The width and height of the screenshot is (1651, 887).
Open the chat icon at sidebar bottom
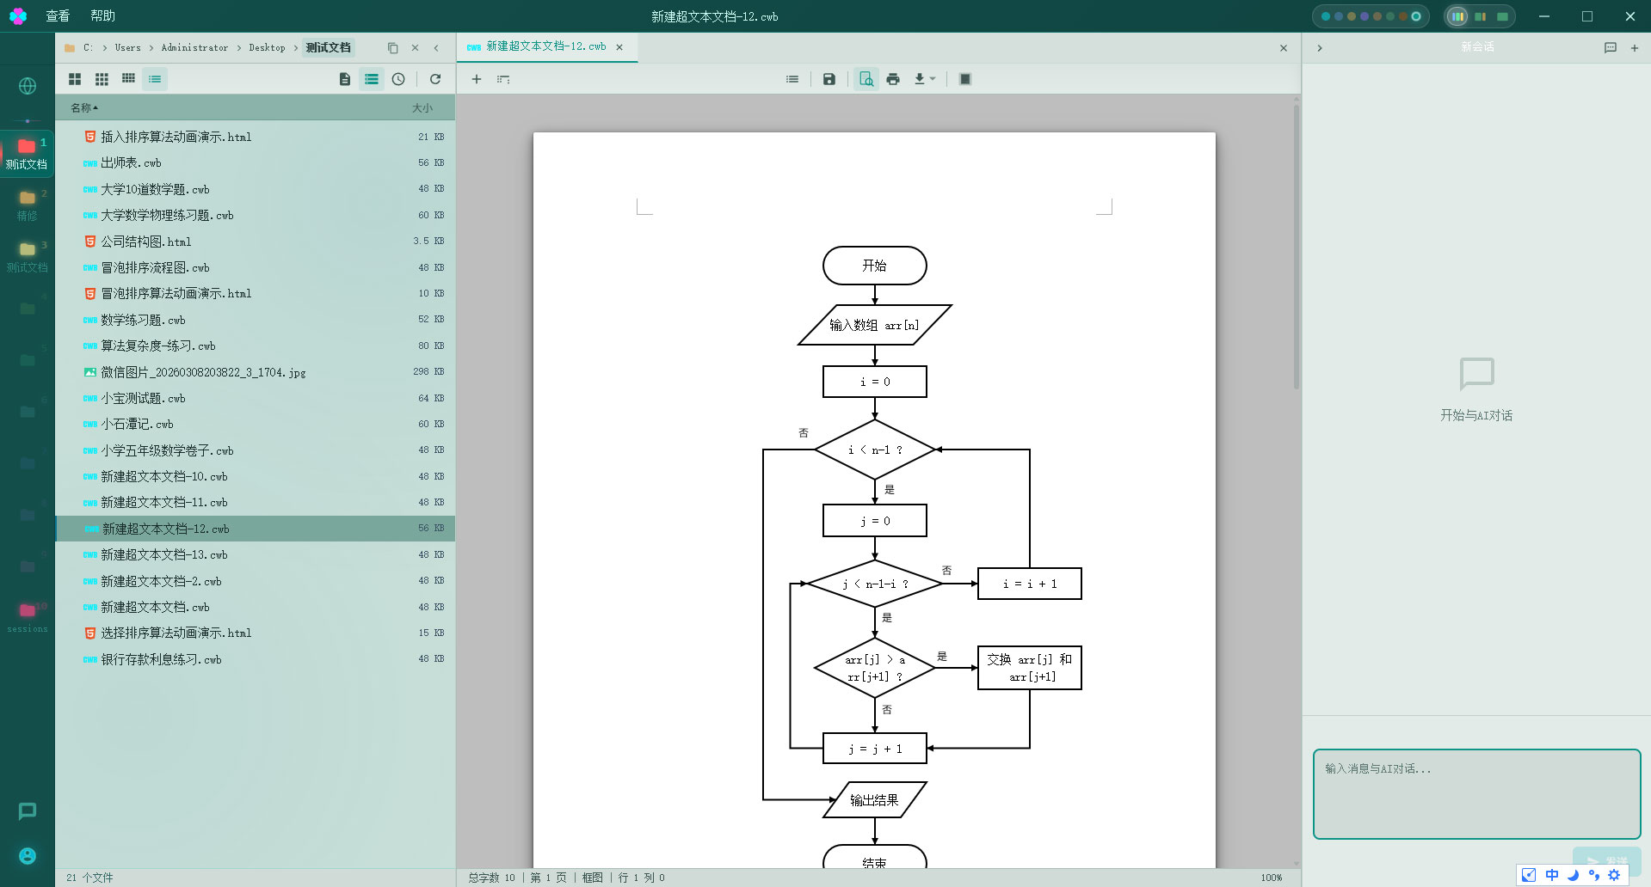[28, 811]
